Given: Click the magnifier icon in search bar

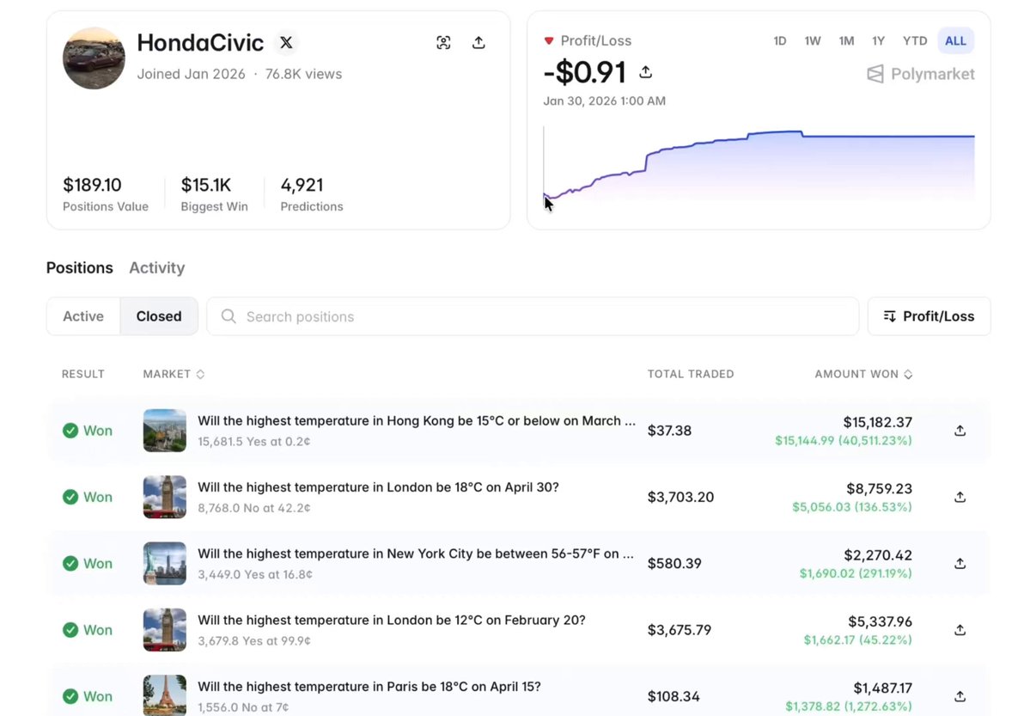Looking at the screenshot, I should tap(229, 316).
